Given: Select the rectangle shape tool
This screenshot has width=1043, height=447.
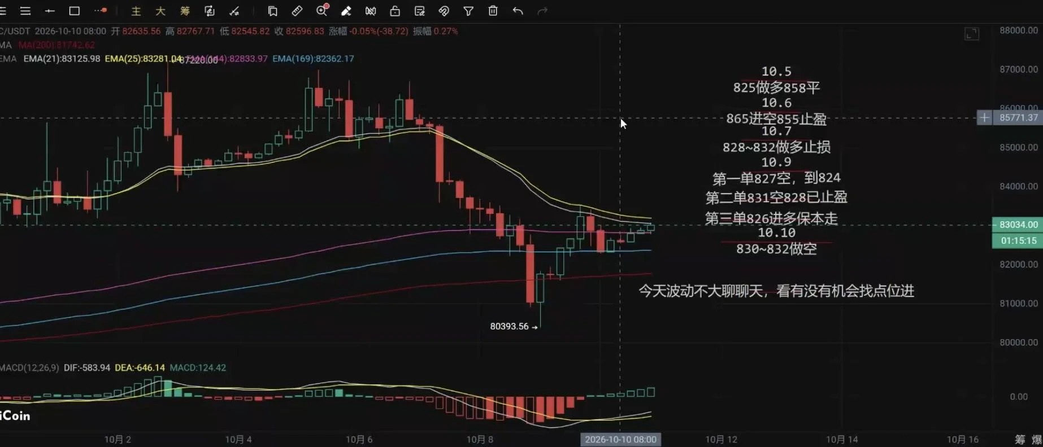Looking at the screenshot, I should [x=74, y=11].
